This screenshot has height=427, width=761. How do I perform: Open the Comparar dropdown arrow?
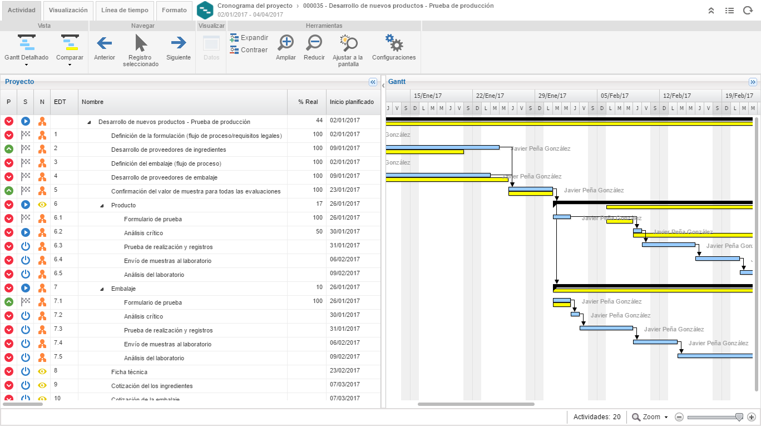70,65
